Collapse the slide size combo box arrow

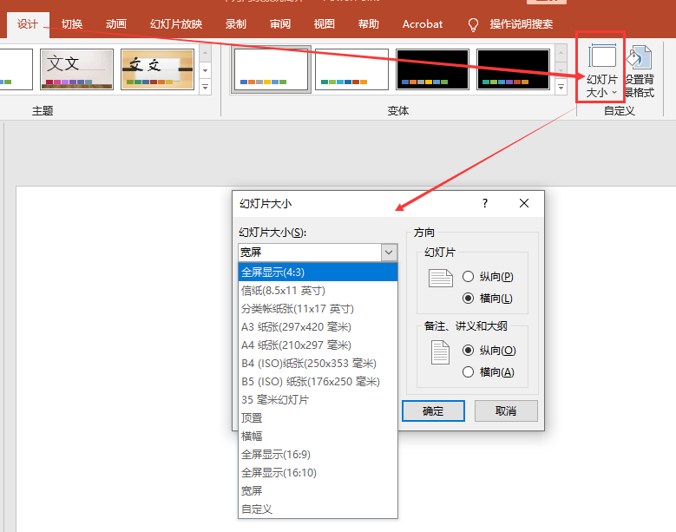point(389,253)
